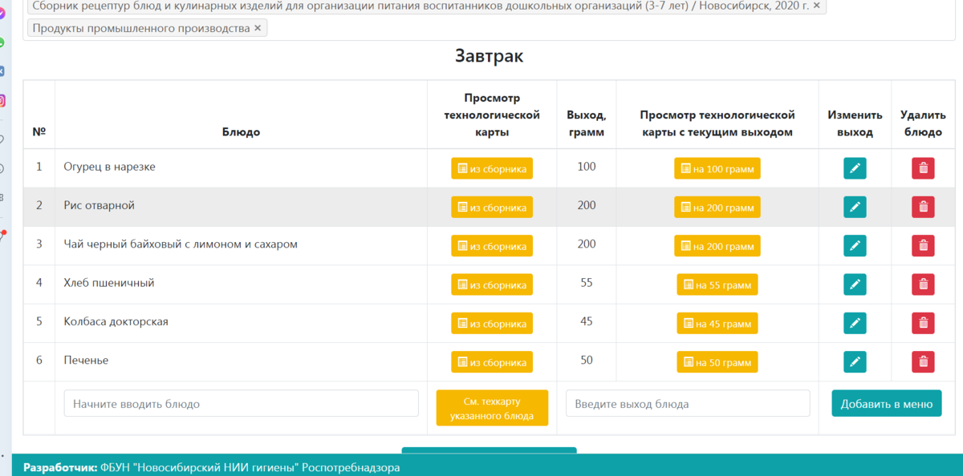This screenshot has width=963, height=476.
Task: Click the '№' column header
Action: (39, 132)
